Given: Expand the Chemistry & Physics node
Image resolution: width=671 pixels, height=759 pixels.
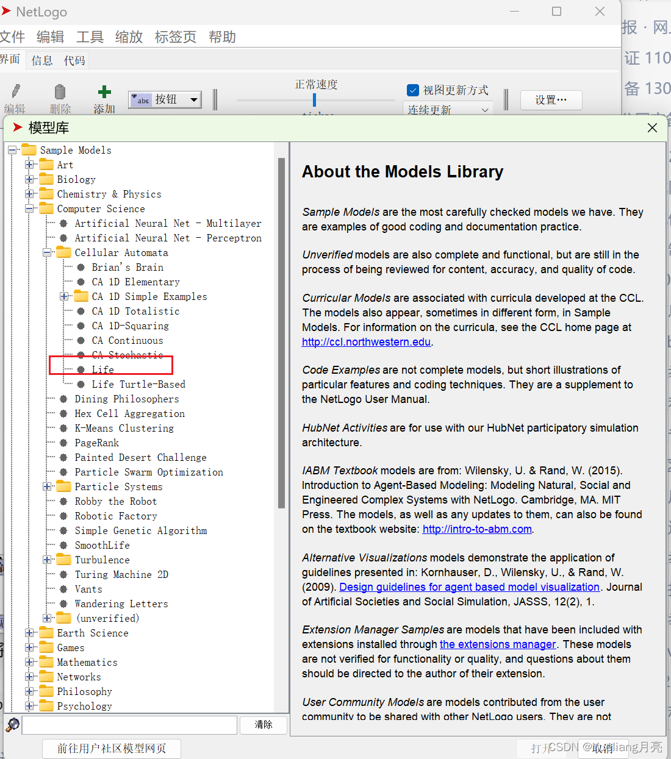Looking at the screenshot, I should (29, 194).
